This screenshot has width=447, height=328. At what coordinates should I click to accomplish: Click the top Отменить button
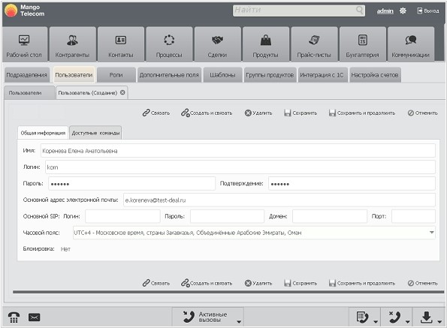coord(422,113)
